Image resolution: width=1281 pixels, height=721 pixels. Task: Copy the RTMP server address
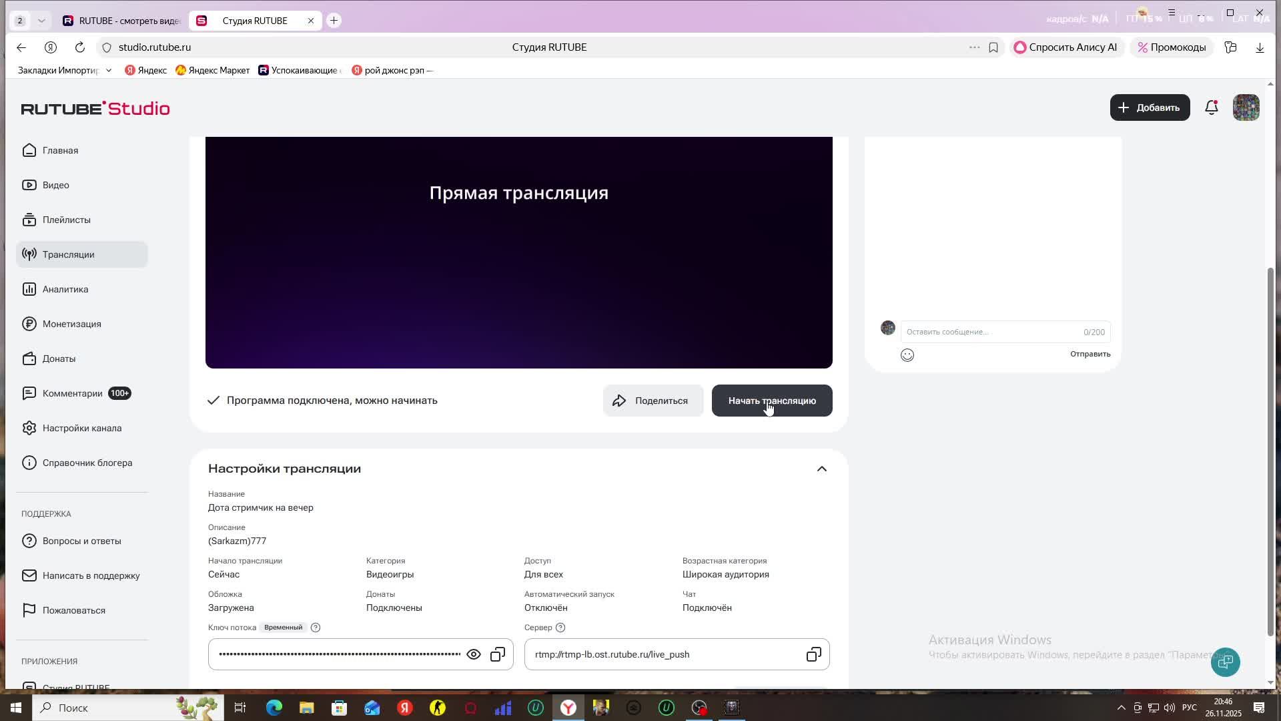[813, 654]
